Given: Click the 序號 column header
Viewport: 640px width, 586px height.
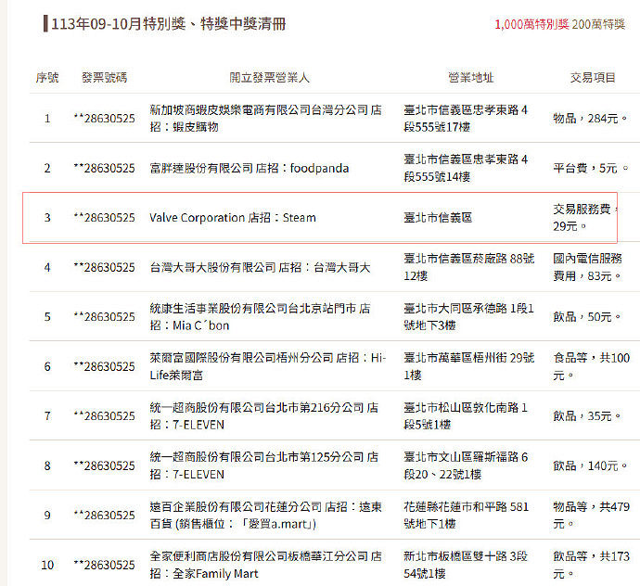Looking at the screenshot, I should click(x=47, y=78).
